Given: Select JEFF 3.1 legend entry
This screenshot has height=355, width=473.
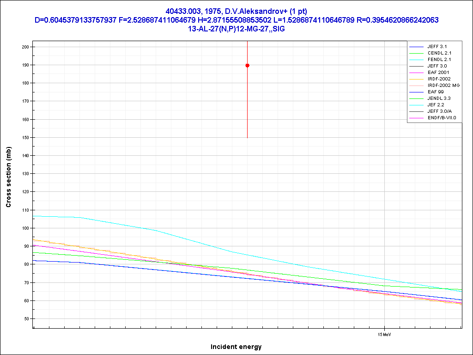Looking at the screenshot, I should click(x=437, y=47).
